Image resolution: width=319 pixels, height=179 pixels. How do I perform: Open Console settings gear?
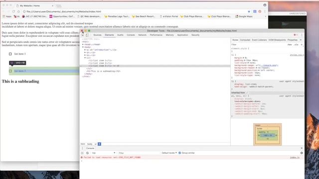pos(302,153)
